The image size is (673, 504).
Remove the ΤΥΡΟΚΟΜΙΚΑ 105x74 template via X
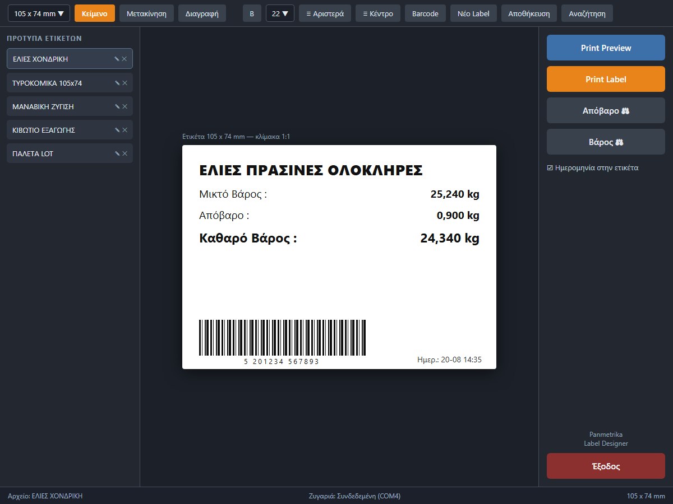(125, 83)
